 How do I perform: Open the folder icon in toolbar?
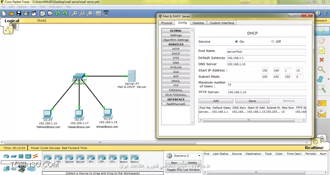tap(11, 14)
